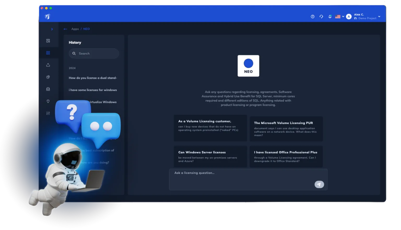Viewport: 401px width, 230px height.
Task: Open the plug integrations icon in sidebar
Action: coord(48,101)
